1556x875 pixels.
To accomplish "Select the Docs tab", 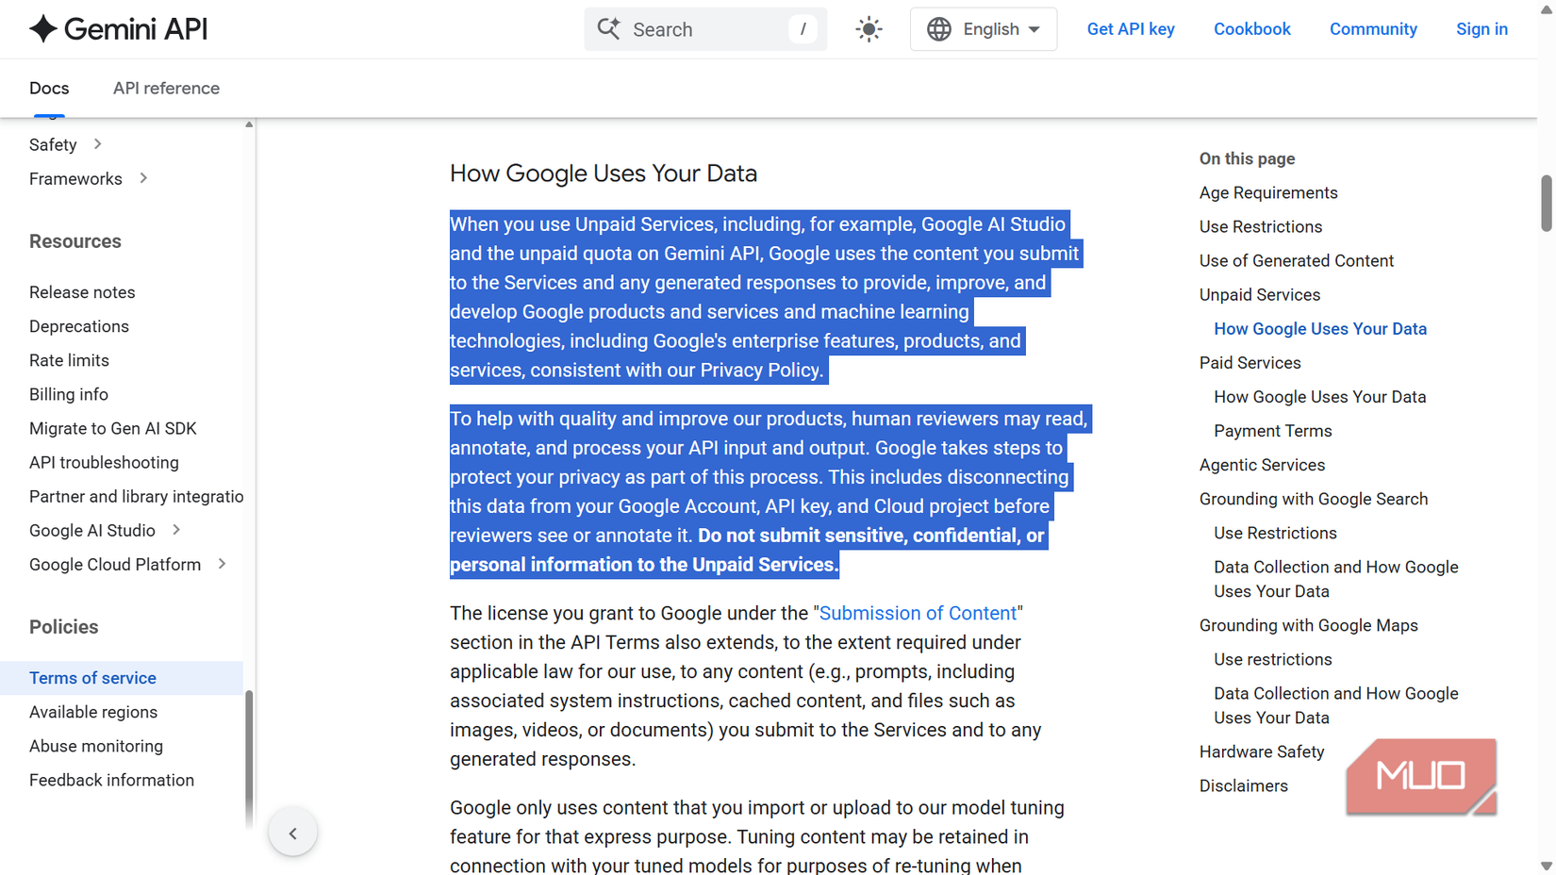I will pyautogui.click(x=49, y=88).
